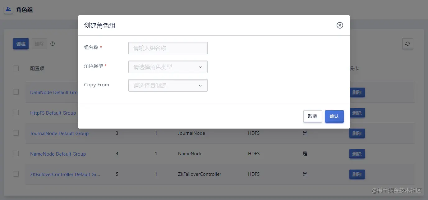Open the NameNode Default Group link

(58, 154)
